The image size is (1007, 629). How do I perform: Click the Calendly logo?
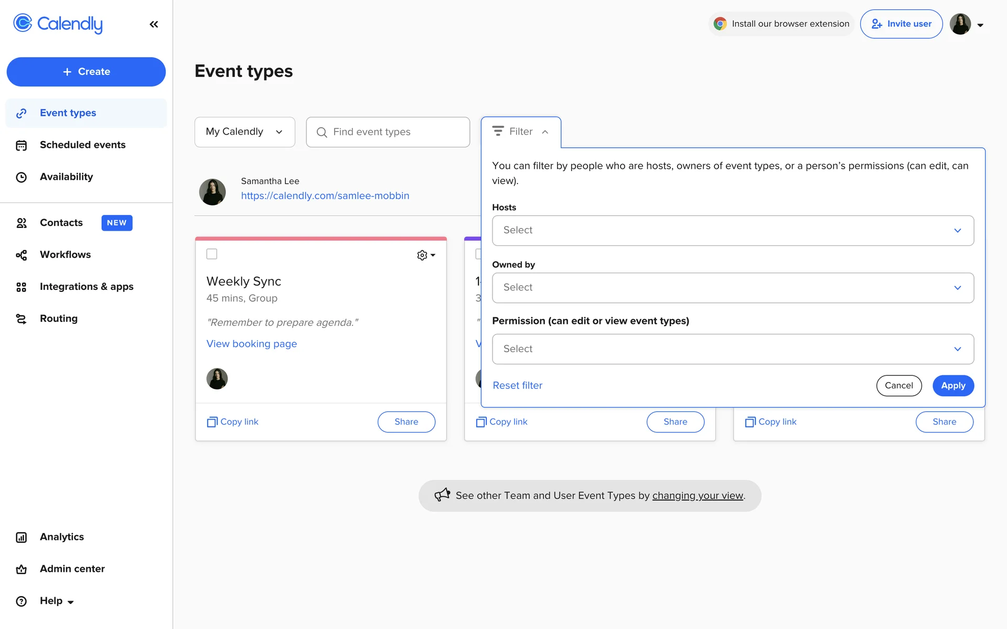coord(58,24)
